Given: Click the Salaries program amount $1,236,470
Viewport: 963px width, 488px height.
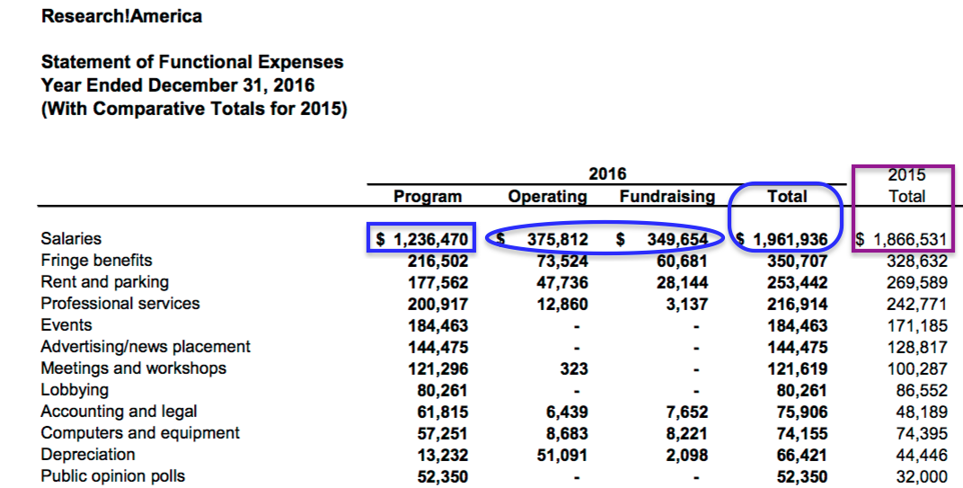Looking at the screenshot, I should (x=422, y=239).
